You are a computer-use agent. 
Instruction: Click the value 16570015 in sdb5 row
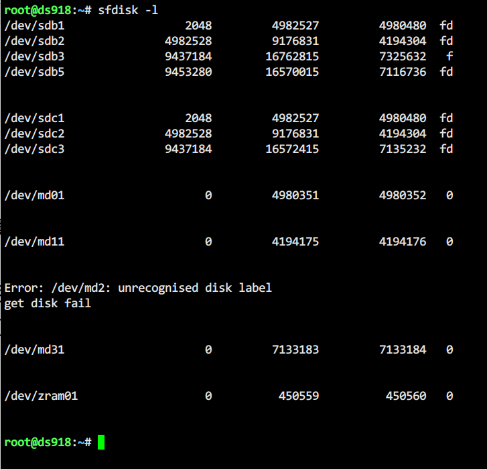(292, 72)
